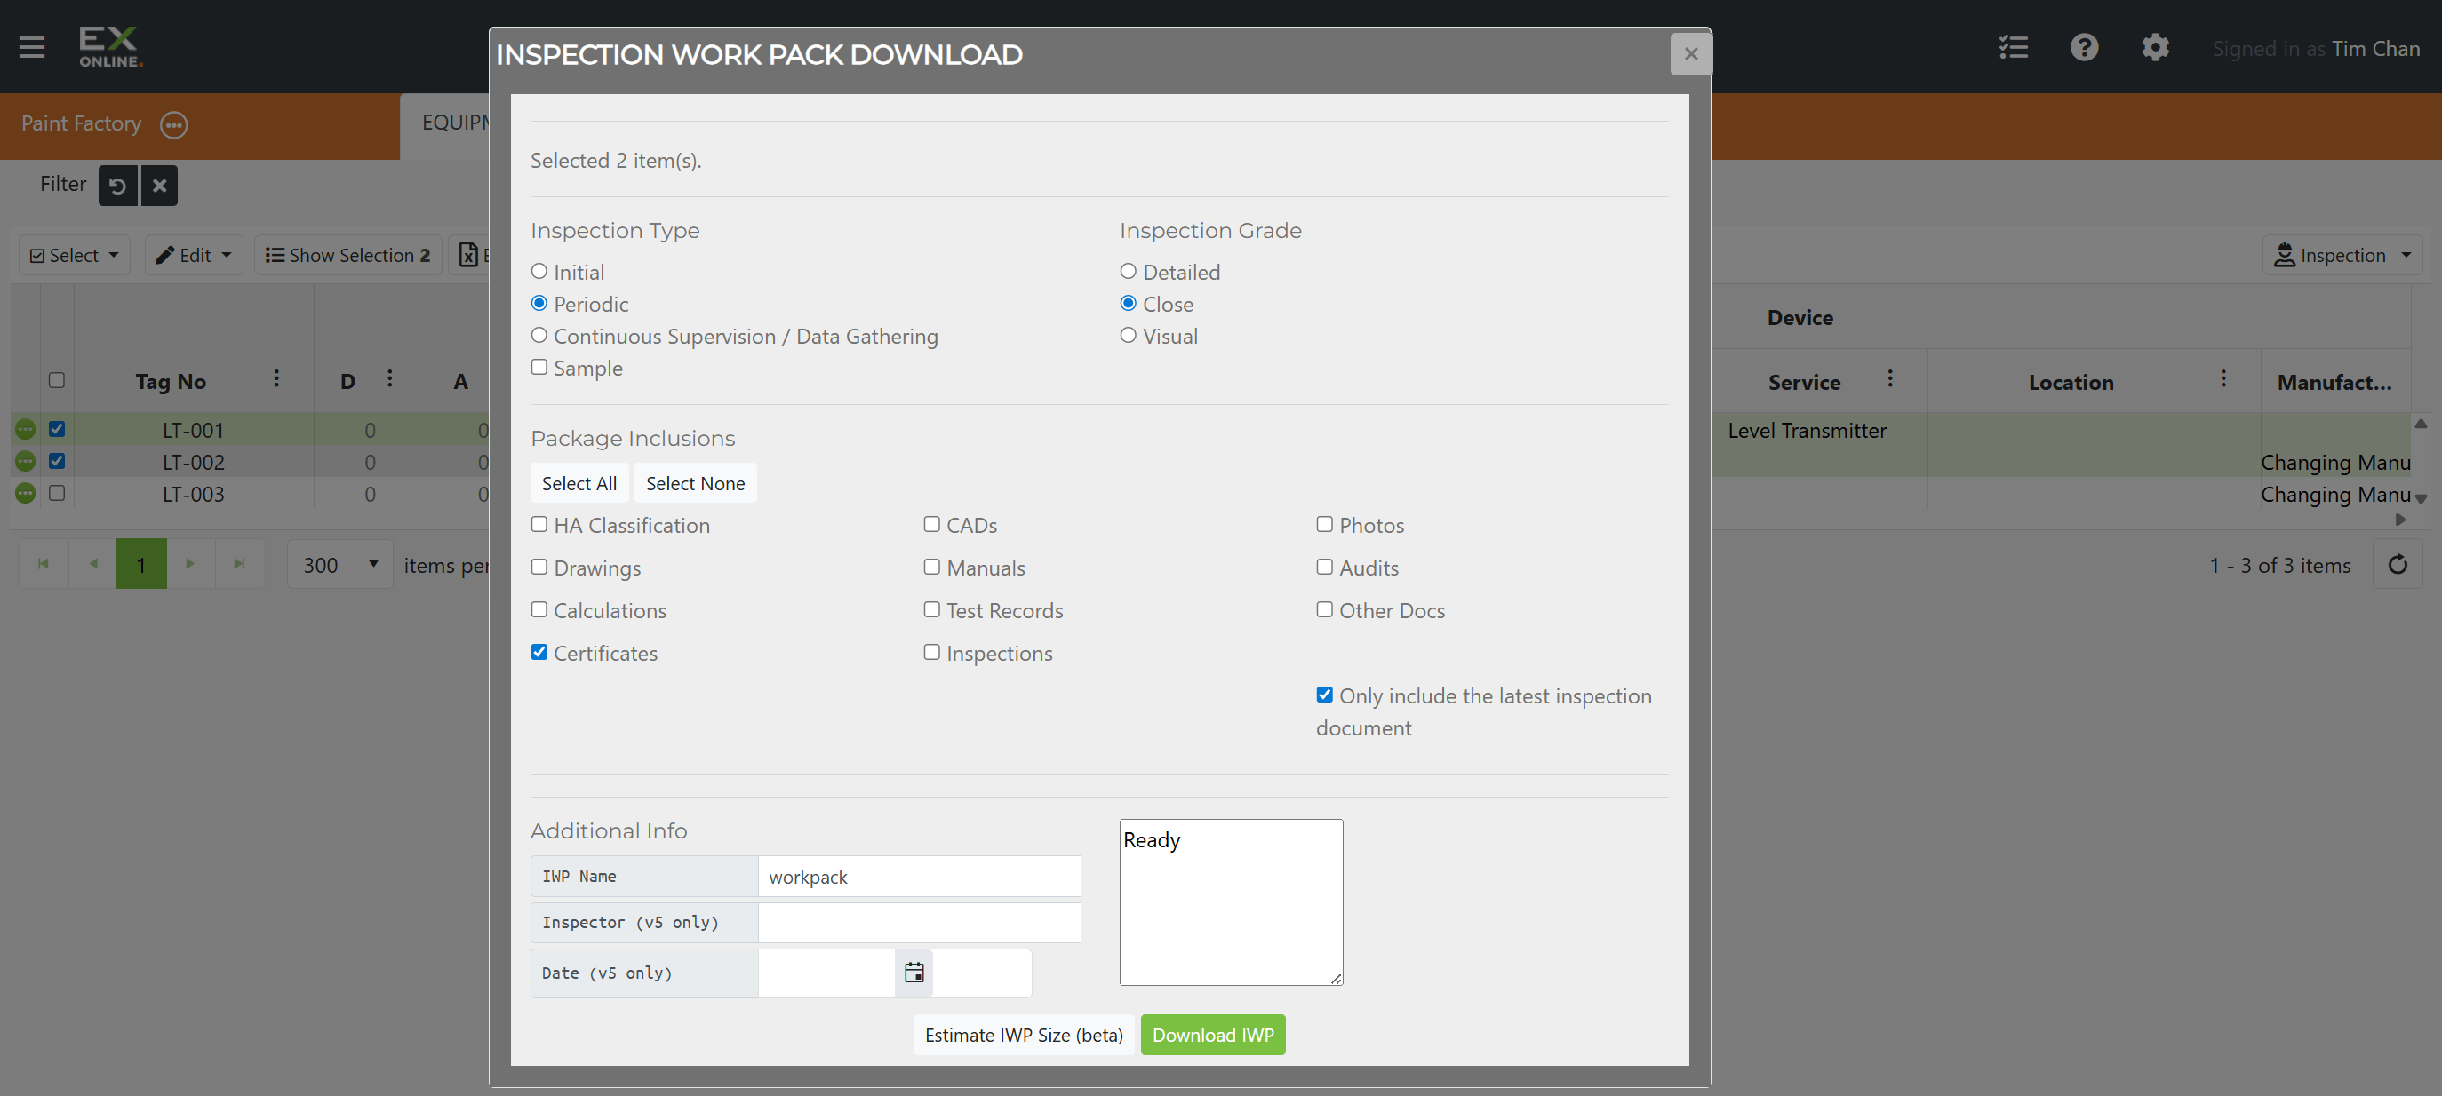The image size is (2442, 1096).
Task: Open the Edit dropdown in toolbar
Action: coord(194,255)
